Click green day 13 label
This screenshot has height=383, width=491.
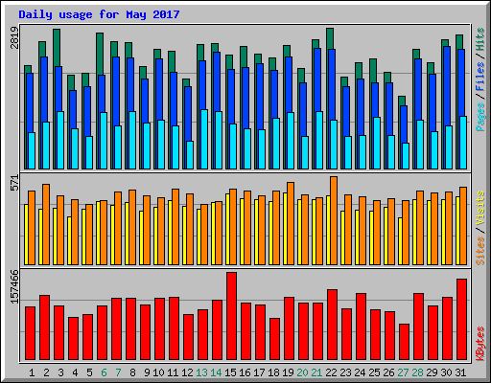(x=201, y=372)
